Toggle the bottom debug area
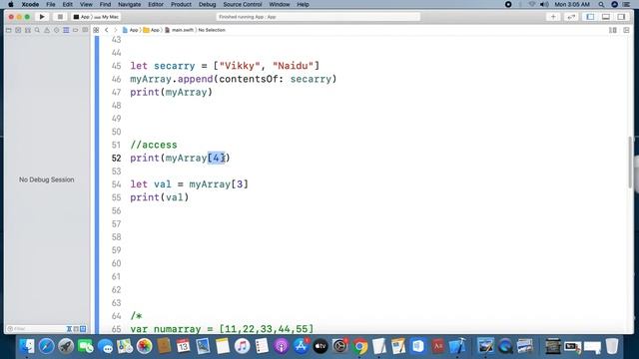 tap(606, 17)
